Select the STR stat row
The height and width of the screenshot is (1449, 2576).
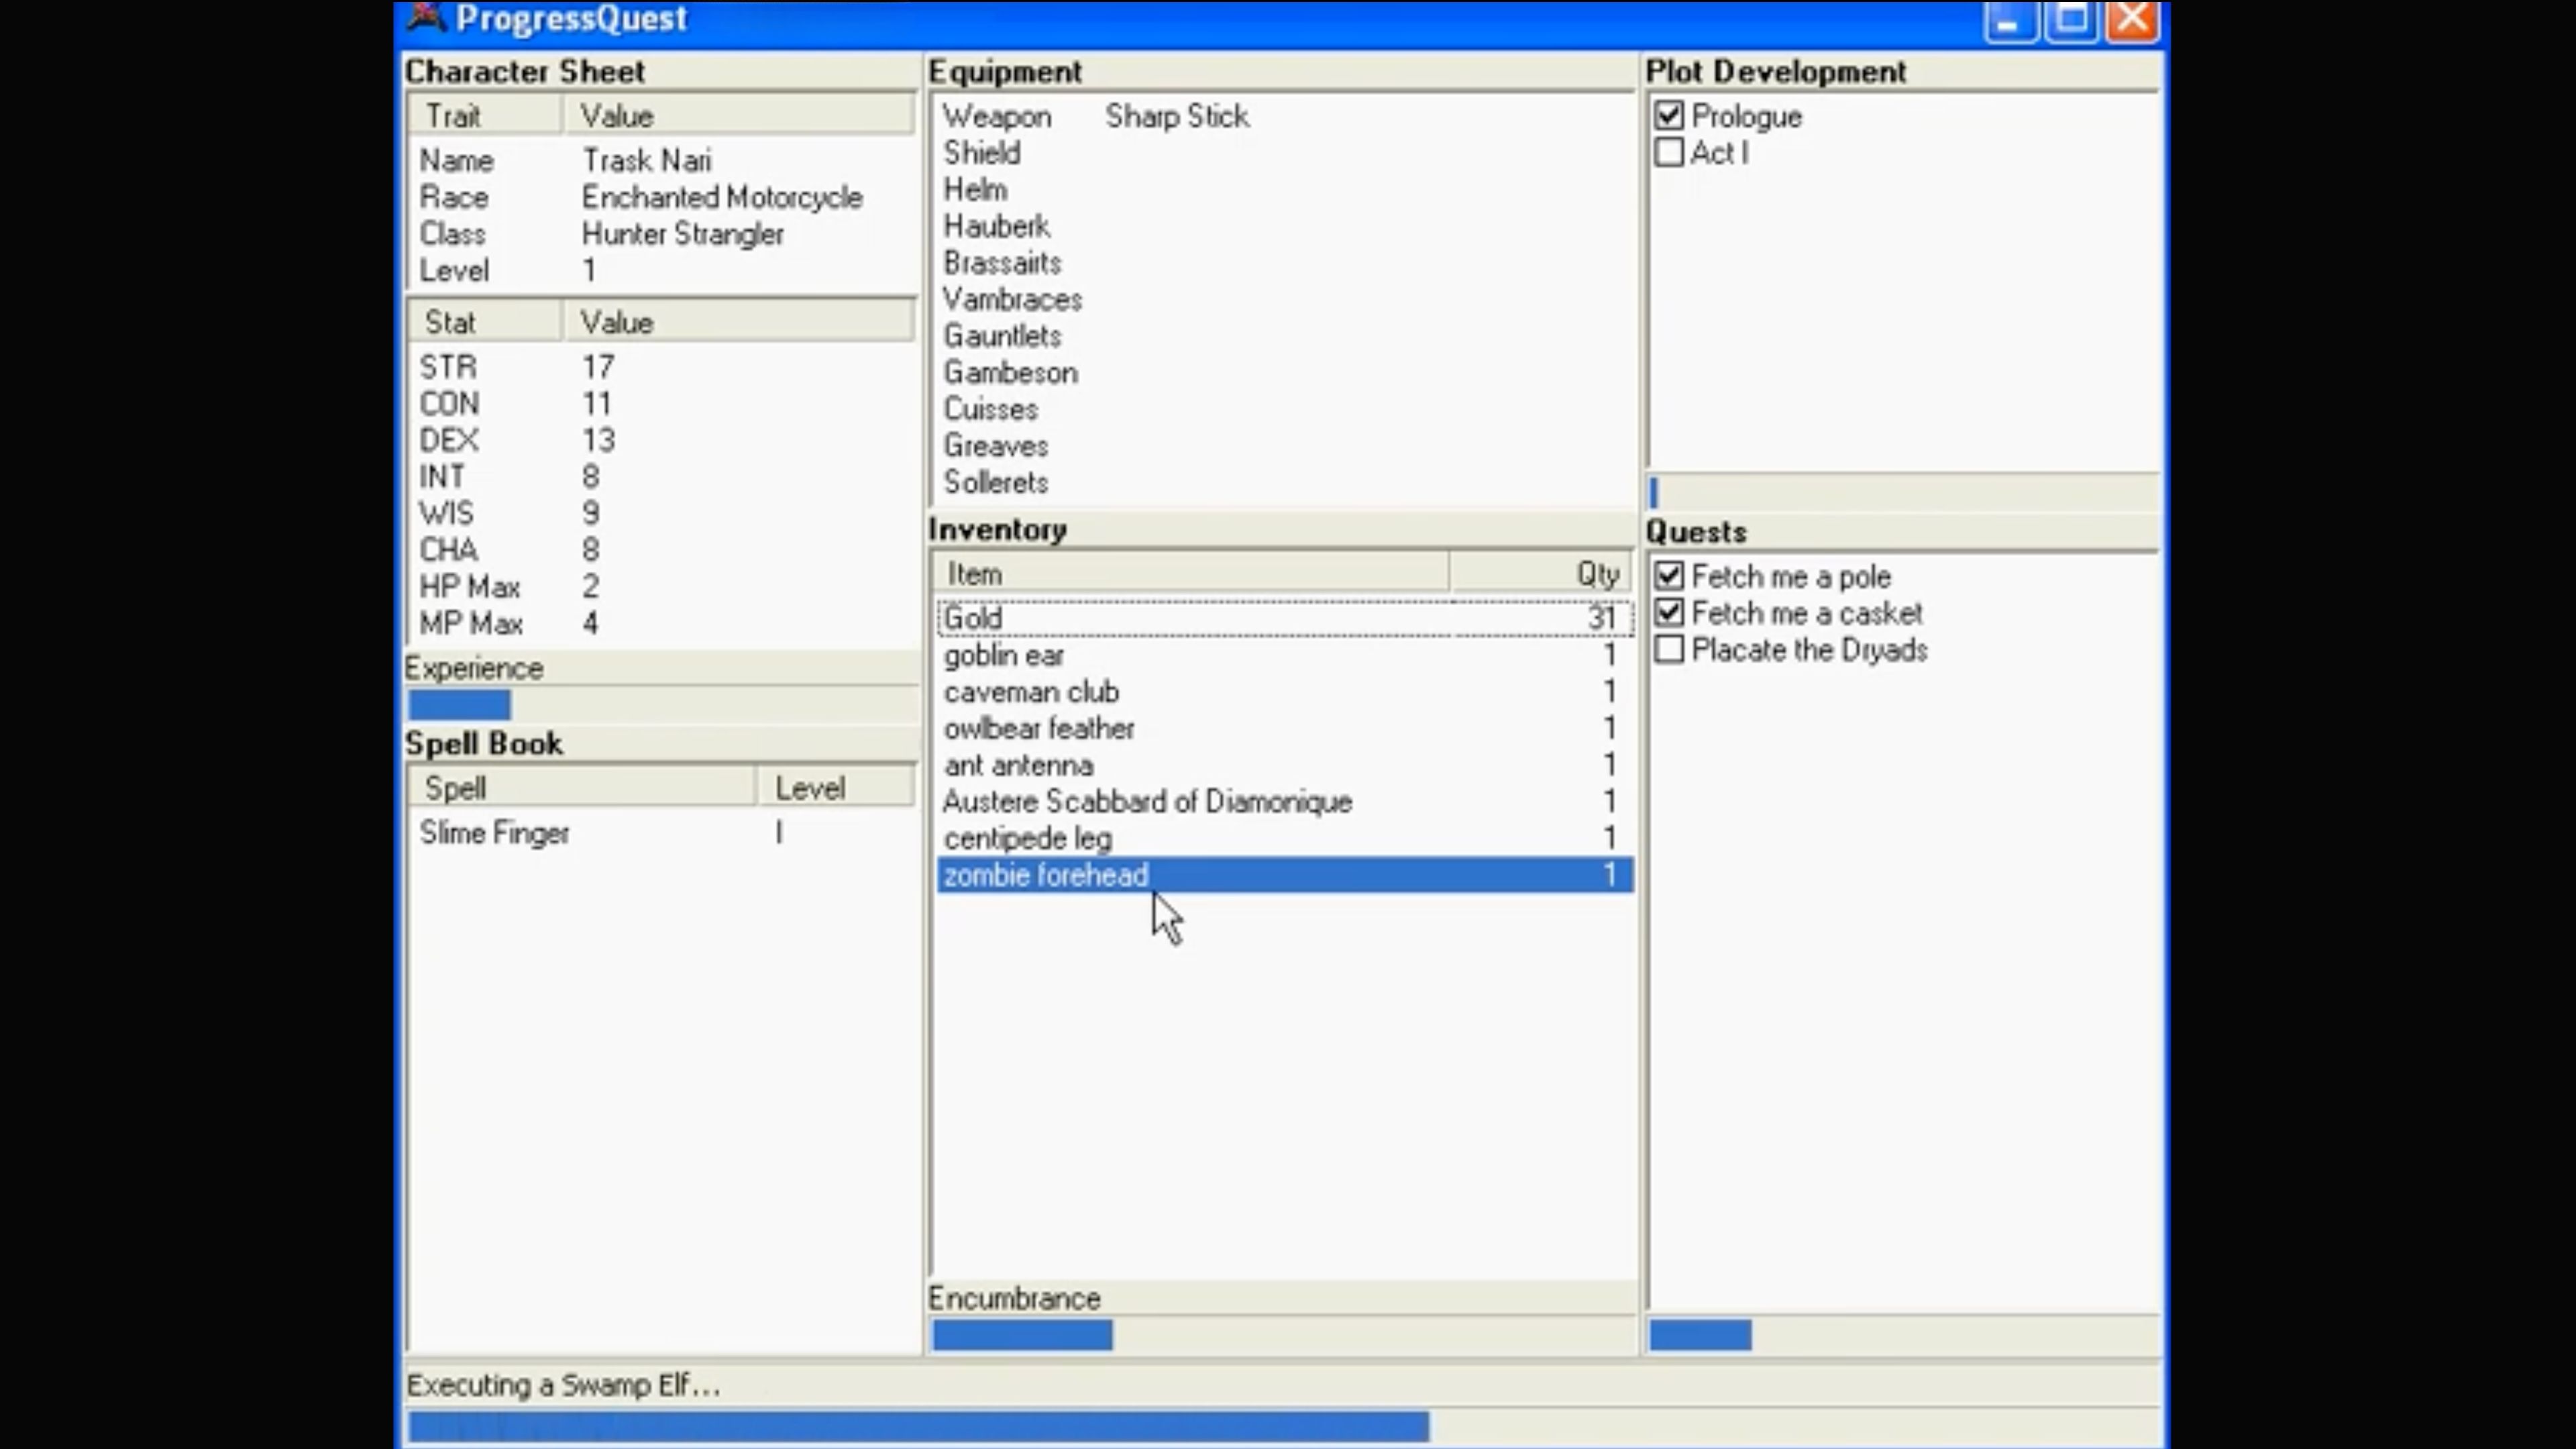click(x=661, y=367)
